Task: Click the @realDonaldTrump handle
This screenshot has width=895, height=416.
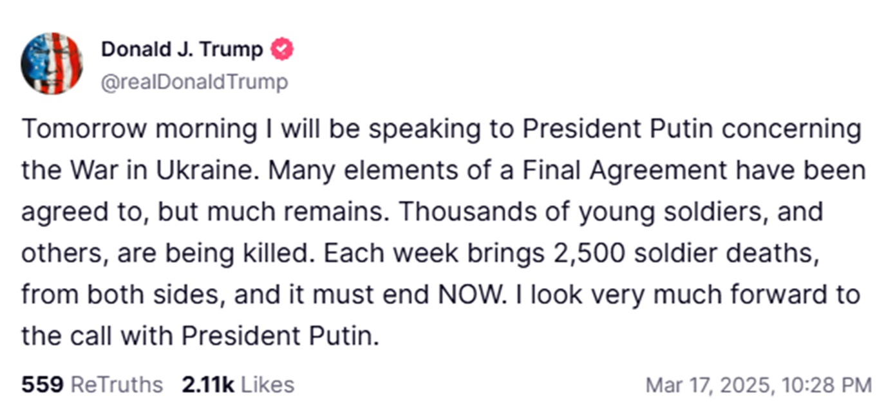Action: click(x=194, y=82)
